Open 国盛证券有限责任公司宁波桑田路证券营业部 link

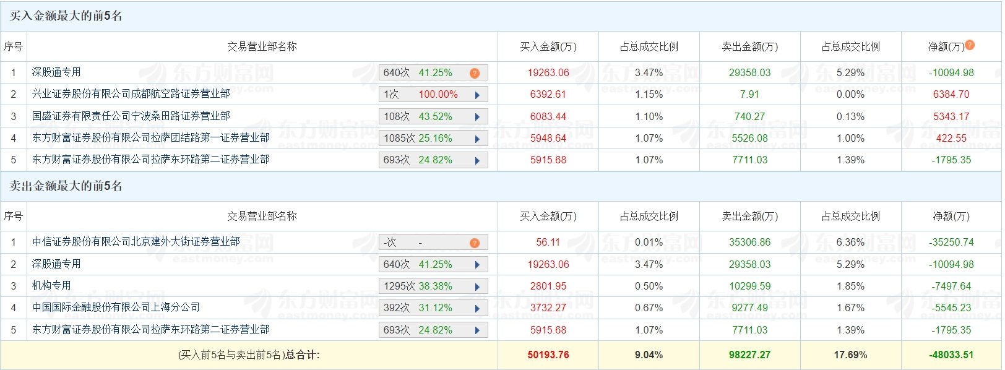coord(131,116)
